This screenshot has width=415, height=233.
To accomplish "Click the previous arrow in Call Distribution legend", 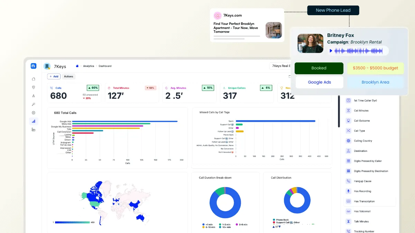I will [274, 227].
